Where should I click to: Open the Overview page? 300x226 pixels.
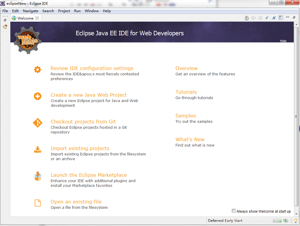coord(186,68)
